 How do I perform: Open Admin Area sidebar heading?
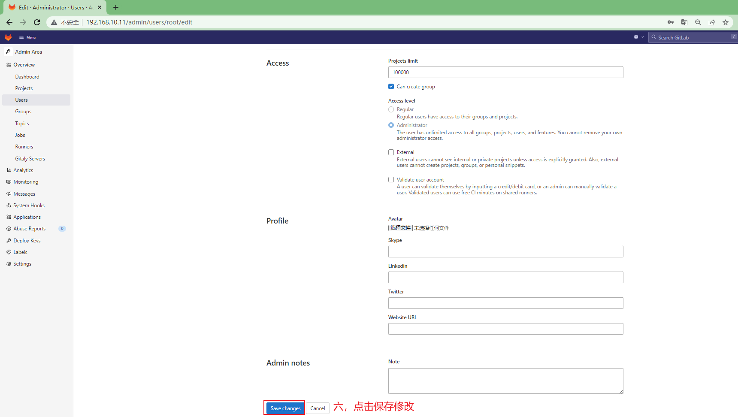(28, 52)
